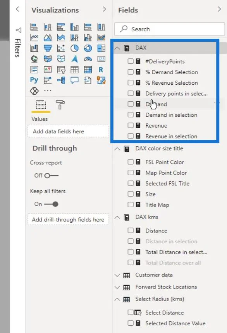Image resolution: width=227 pixels, height=333 pixels.
Task: Expand the Filters pane arrow
Action: (x=17, y=9)
